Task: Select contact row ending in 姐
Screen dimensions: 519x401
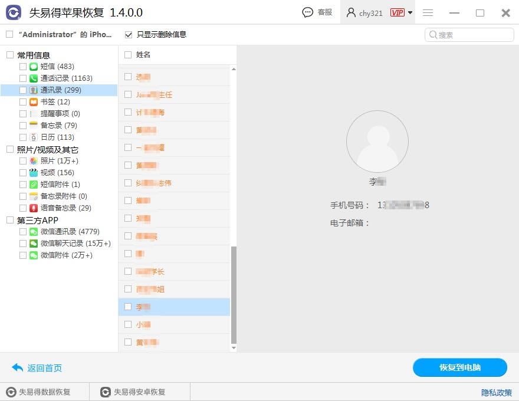Action: pos(174,289)
